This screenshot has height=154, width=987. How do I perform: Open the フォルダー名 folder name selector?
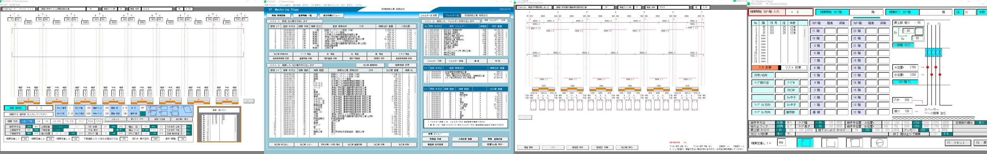(x=452, y=15)
